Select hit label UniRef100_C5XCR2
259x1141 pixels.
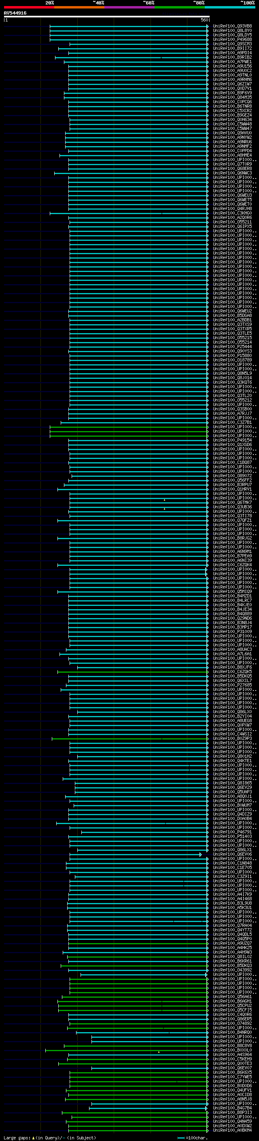point(232,111)
